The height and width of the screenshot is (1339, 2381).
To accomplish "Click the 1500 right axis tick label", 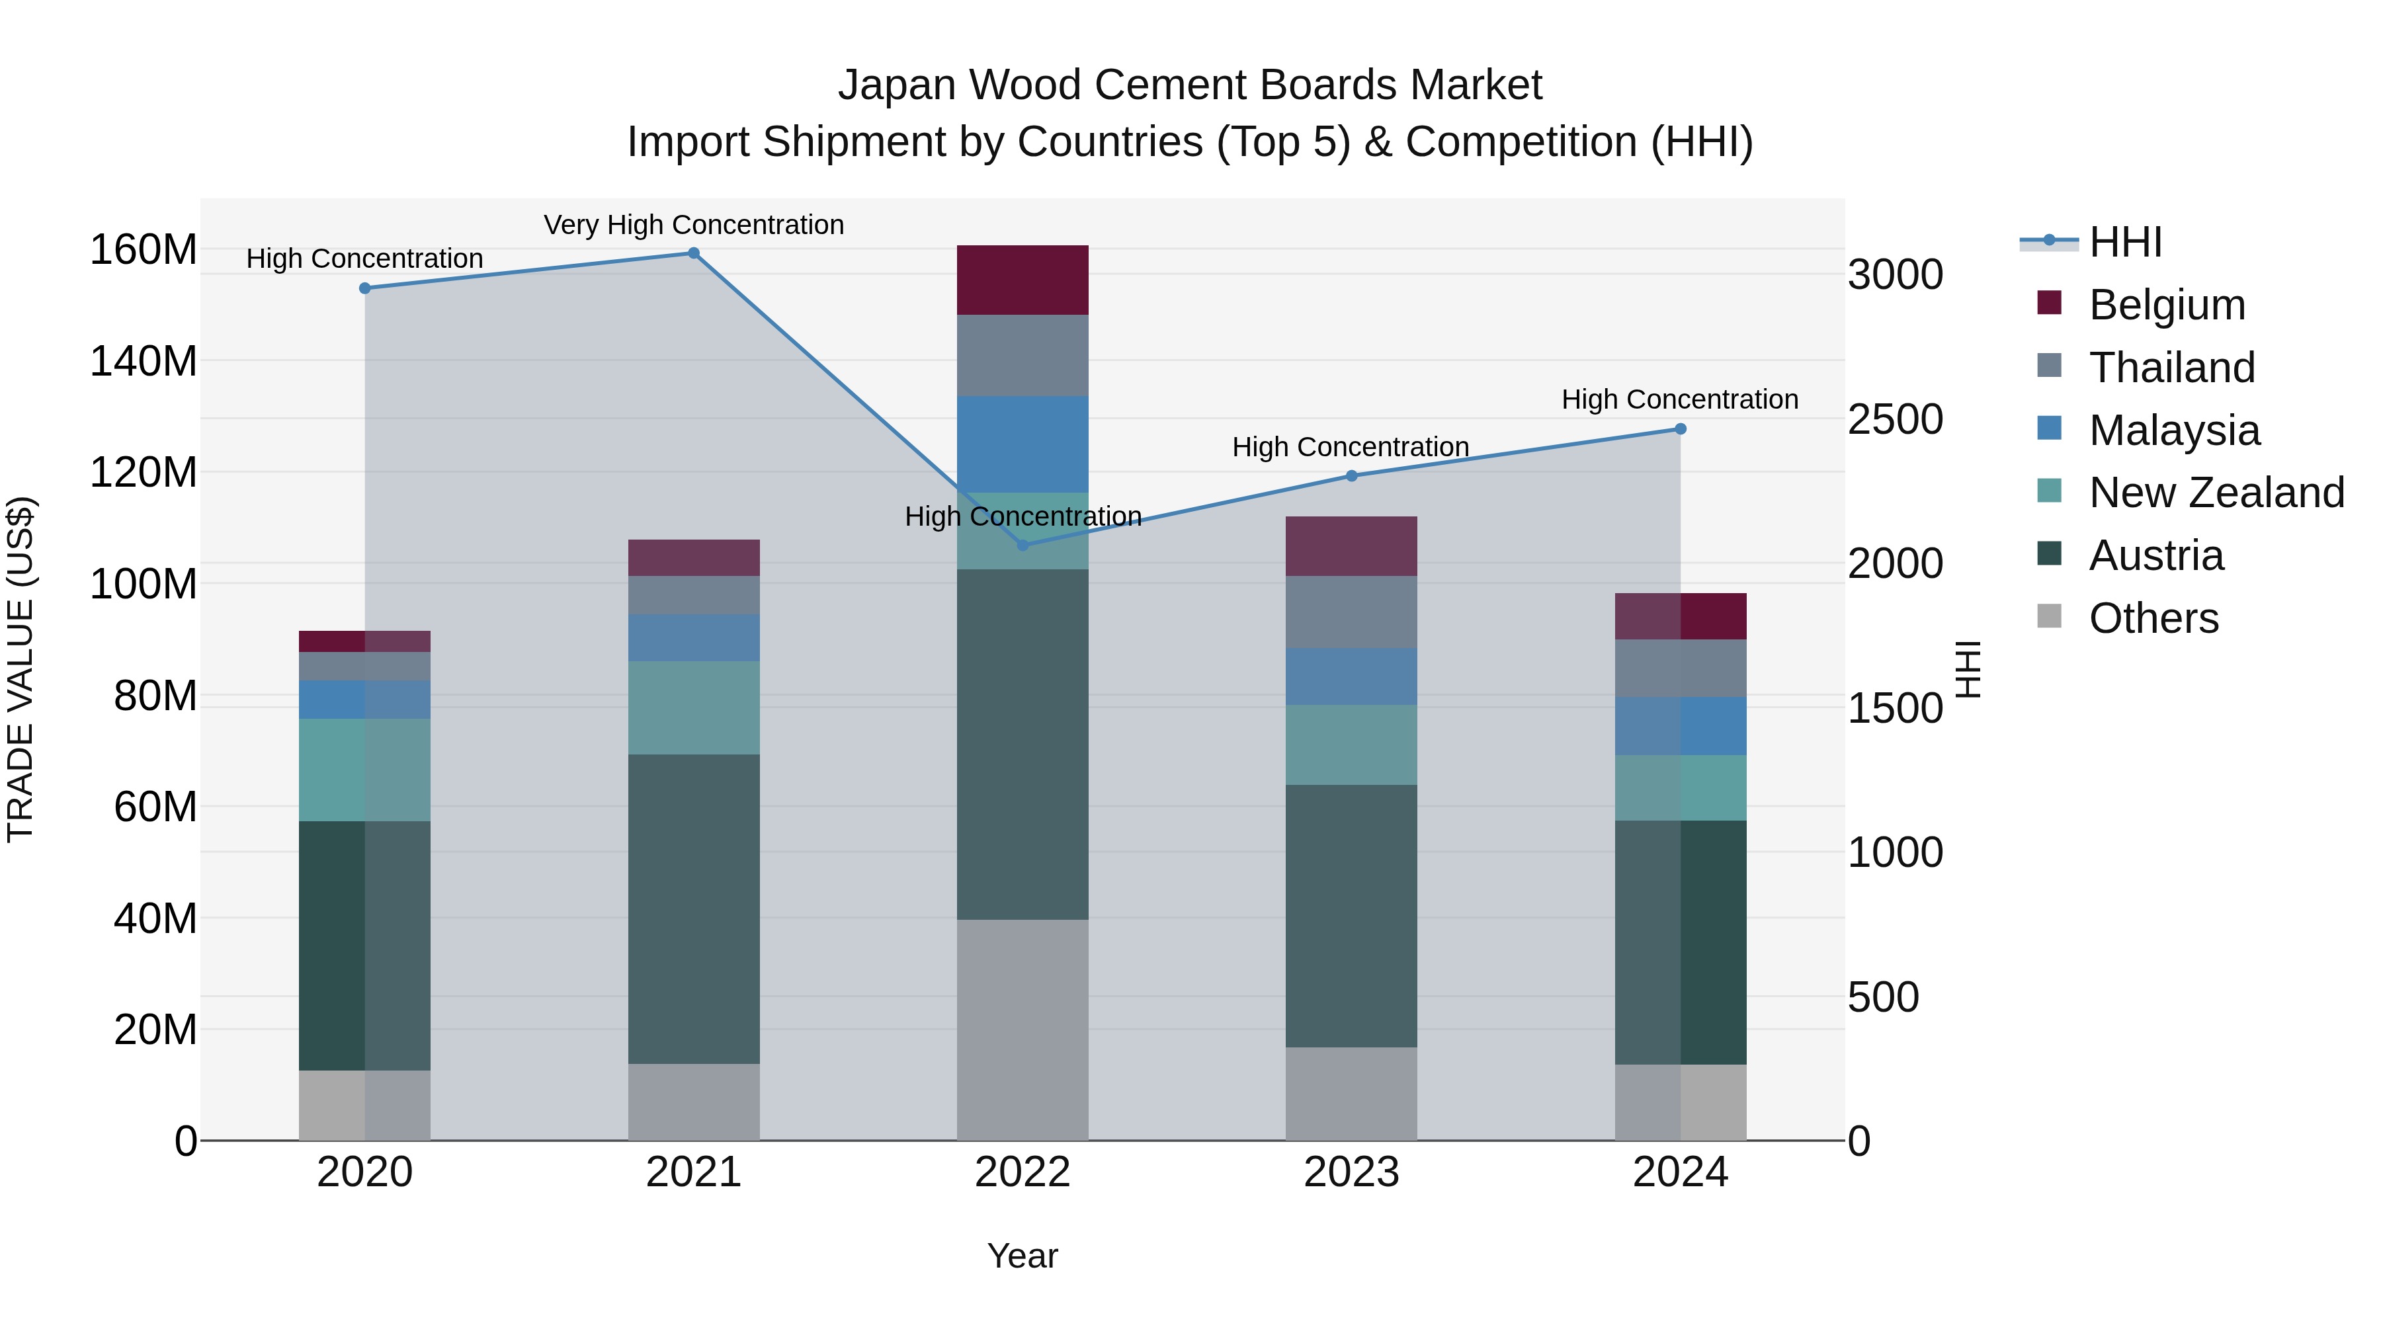I will coord(1896,709).
